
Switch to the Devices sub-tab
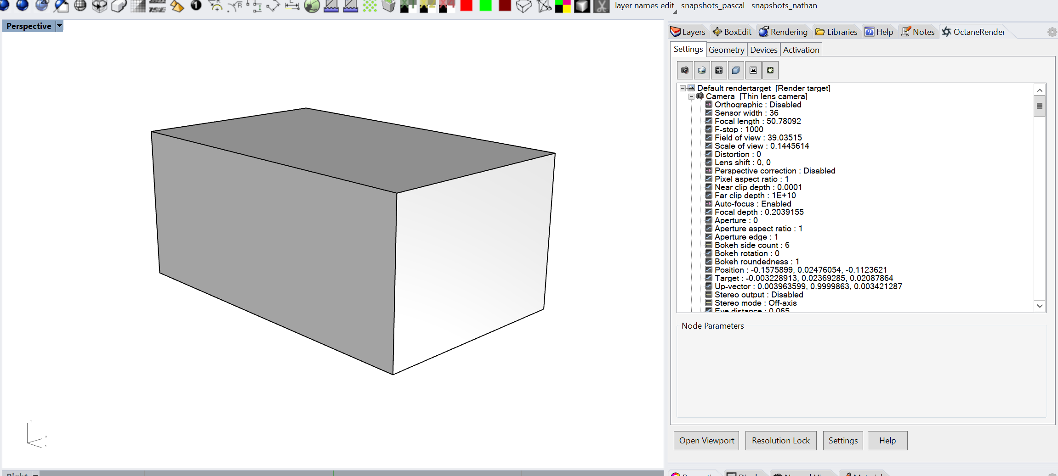point(763,50)
